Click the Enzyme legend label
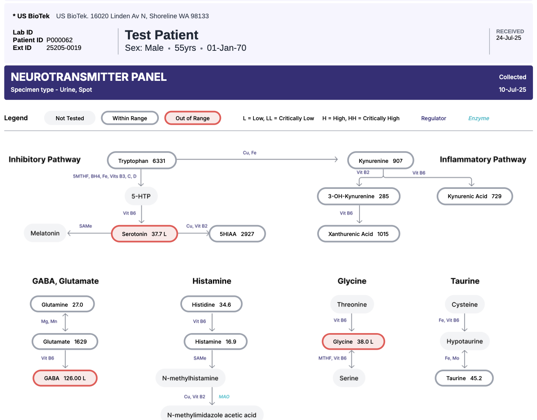Screen dimensions: 537x420 point(479,118)
